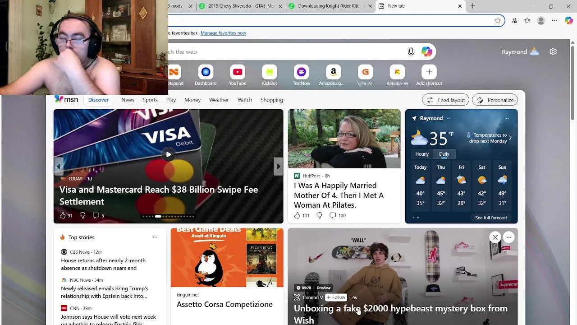Open more options on ConnorTV video card
The width and height of the screenshot is (577, 325).
point(508,237)
